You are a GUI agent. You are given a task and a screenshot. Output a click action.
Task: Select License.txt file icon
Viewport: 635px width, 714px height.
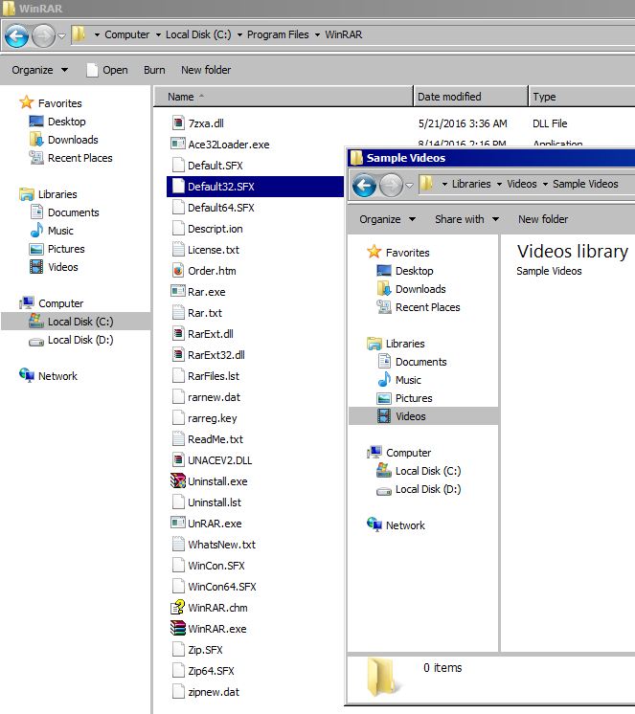[x=177, y=250]
